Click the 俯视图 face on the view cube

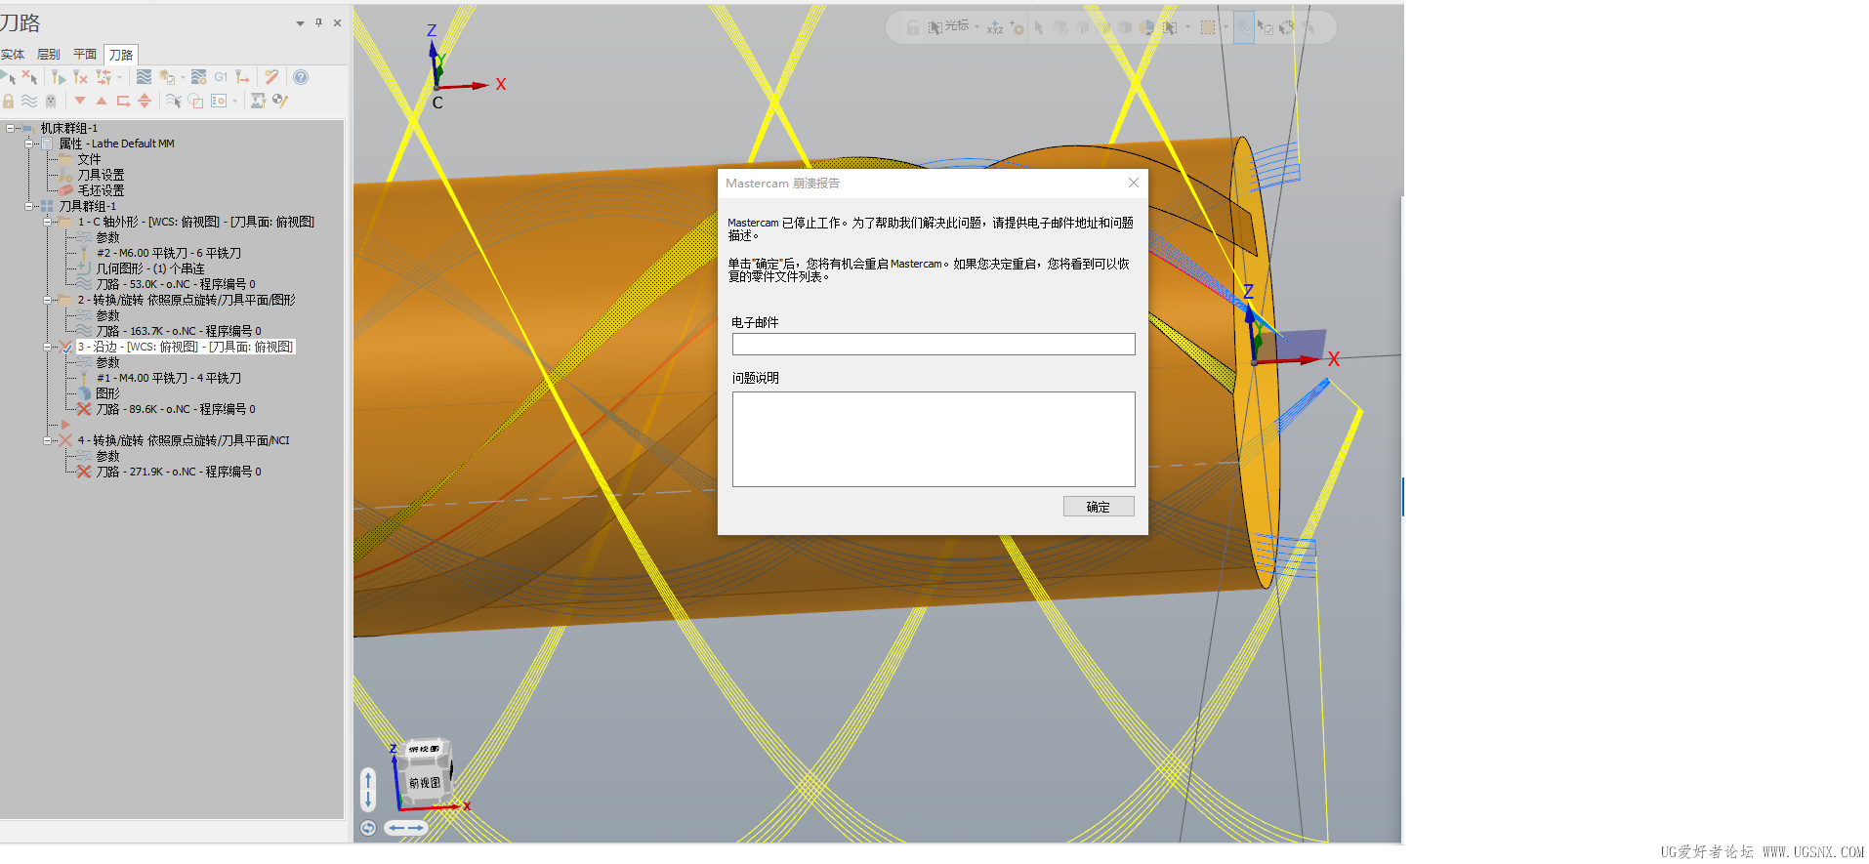pyautogui.click(x=425, y=749)
